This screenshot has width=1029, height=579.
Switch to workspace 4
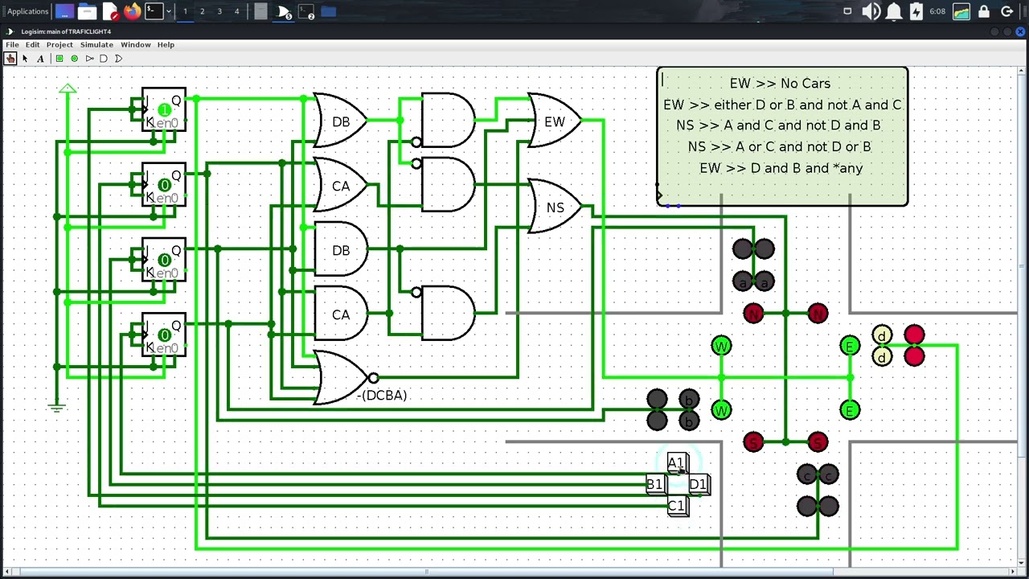(x=236, y=11)
